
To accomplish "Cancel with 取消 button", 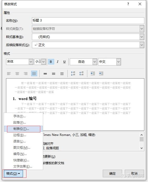I will (x=134, y=174).
